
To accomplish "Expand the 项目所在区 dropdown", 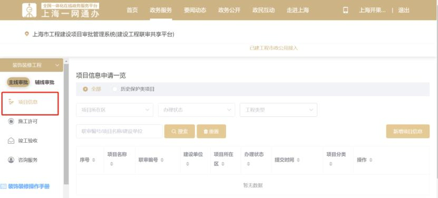I will tap(114, 110).
